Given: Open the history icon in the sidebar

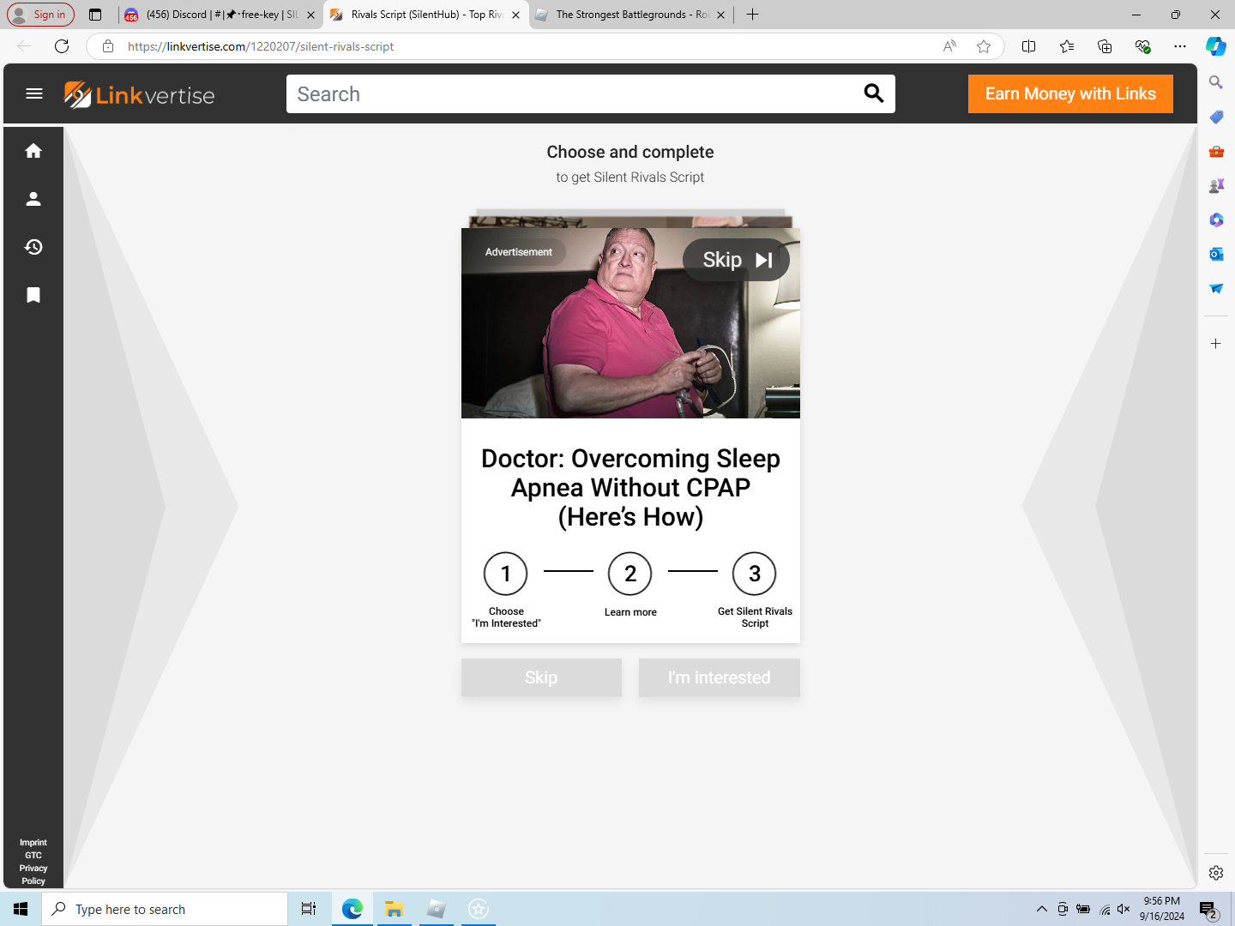Looking at the screenshot, I should pyautogui.click(x=33, y=247).
